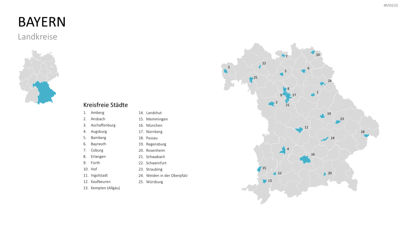Click the #M0650 code text
Viewport: 402px width, 226px height.
391,5
